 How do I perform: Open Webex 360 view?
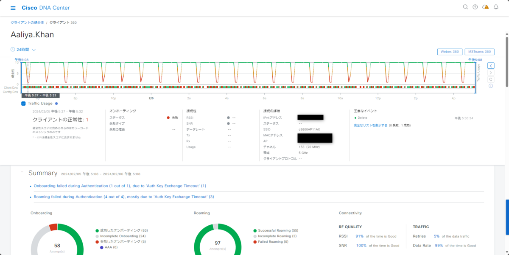coord(450,52)
